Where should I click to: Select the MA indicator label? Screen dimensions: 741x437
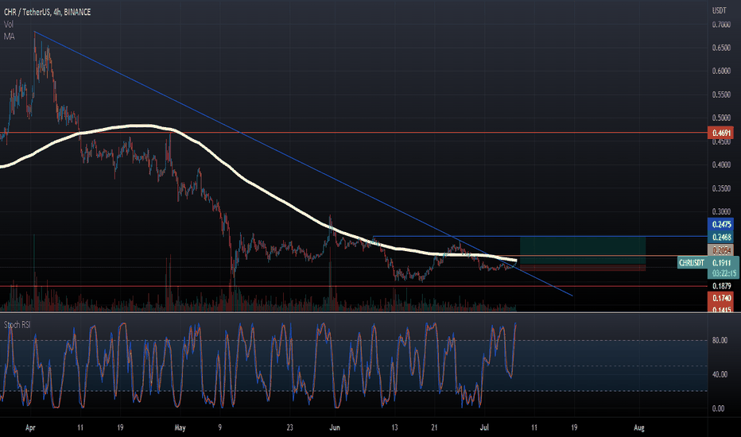coord(9,37)
